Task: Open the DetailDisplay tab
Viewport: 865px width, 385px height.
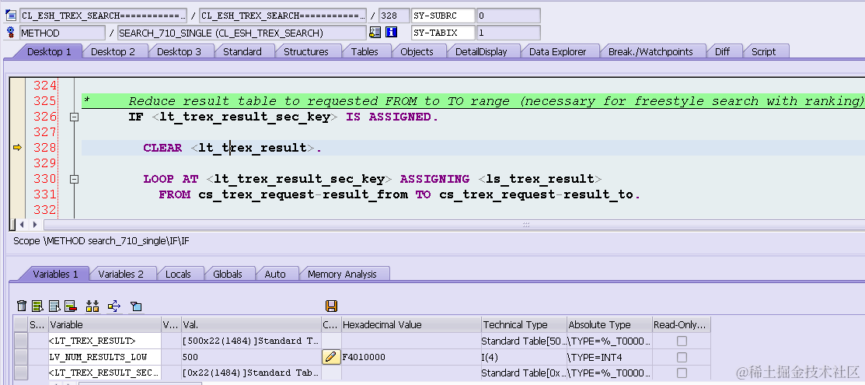Action: (481, 51)
